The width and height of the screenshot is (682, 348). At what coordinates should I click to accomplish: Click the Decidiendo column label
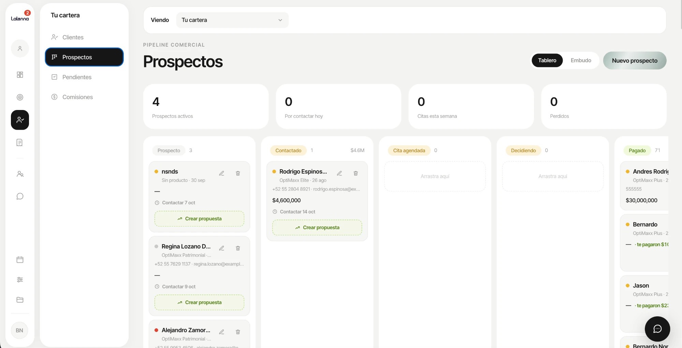[x=523, y=151]
